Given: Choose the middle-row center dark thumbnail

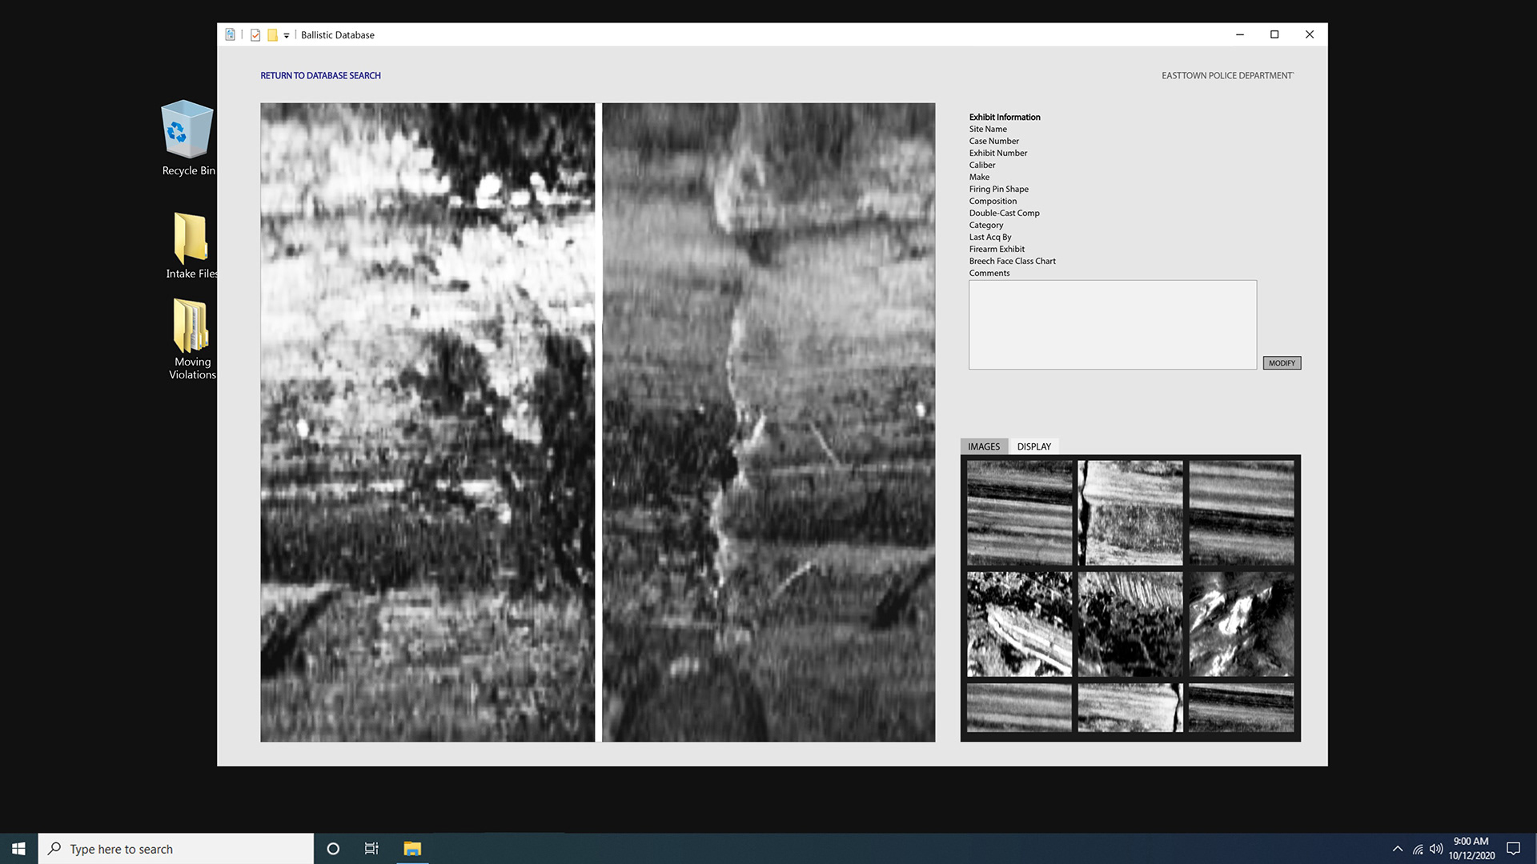Looking at the screenshot, I should tap(1130, 624).
